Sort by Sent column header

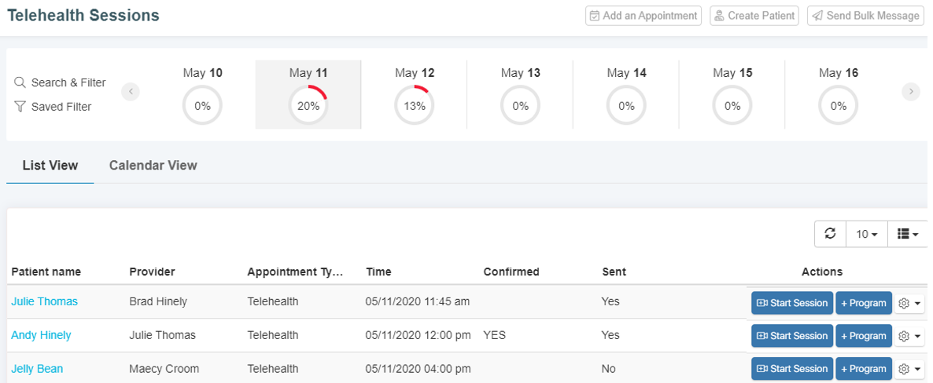click(614, 272)
